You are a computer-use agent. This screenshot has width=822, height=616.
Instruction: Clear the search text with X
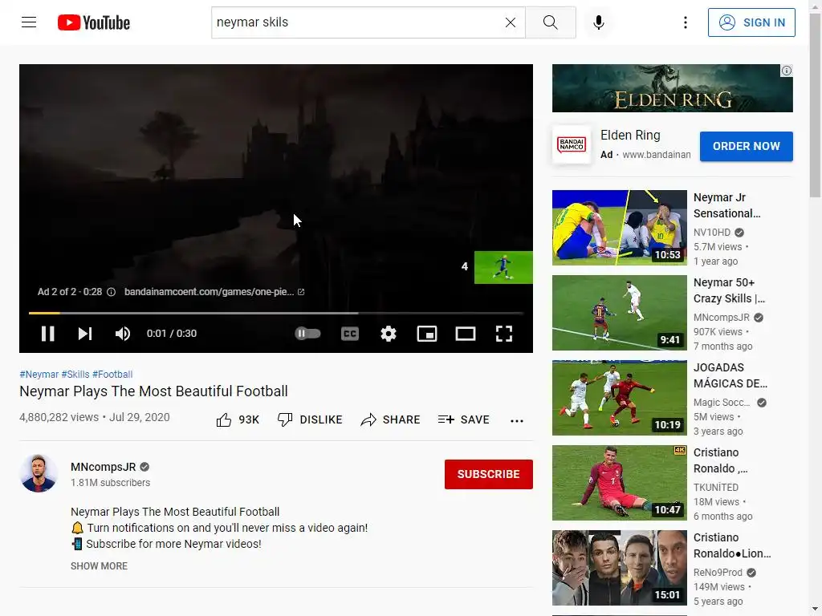tap(510, 22)
